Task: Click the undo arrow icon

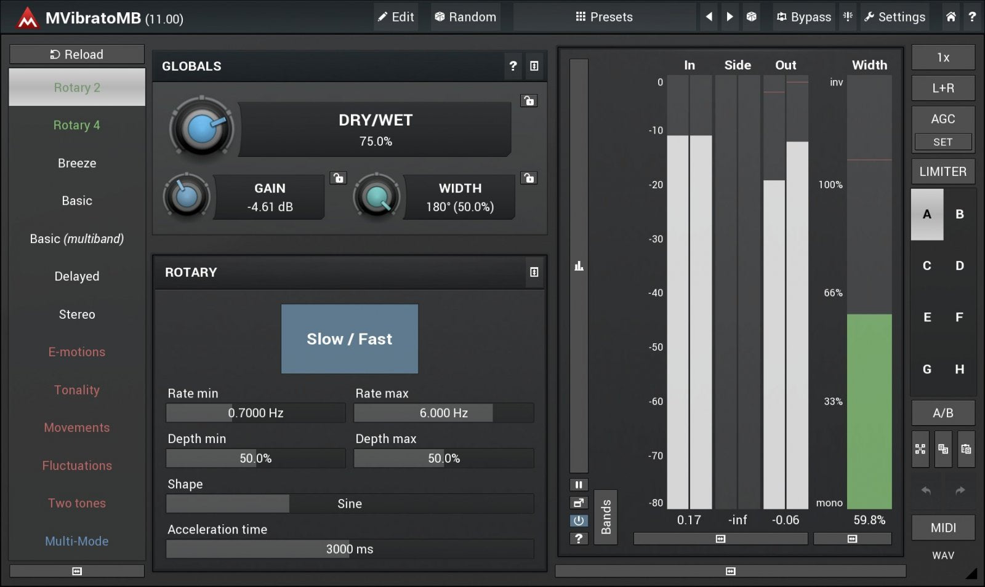Action: (926, 490)
